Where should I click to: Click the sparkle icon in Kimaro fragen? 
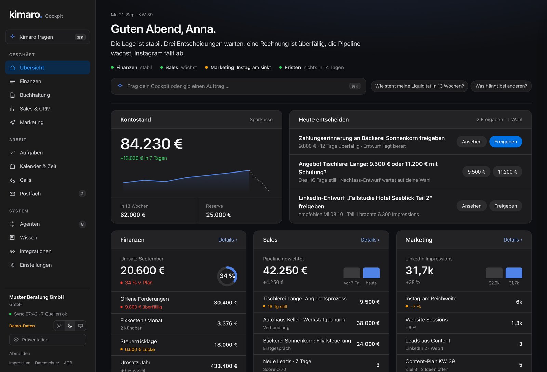click(13, 37)
